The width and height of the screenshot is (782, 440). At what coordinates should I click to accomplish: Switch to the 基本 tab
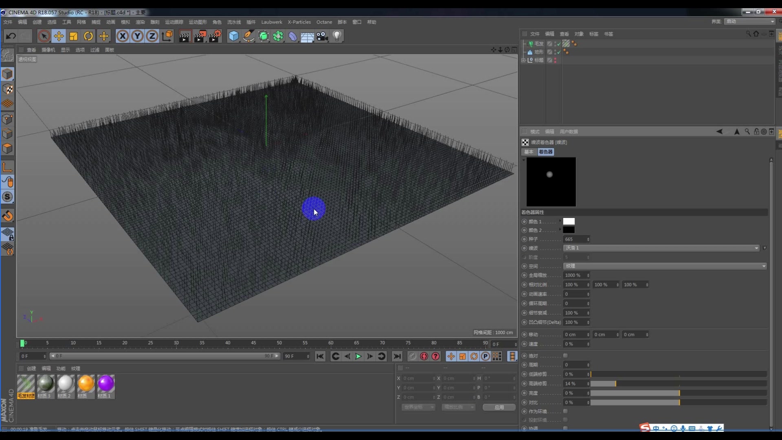[529, 152]
